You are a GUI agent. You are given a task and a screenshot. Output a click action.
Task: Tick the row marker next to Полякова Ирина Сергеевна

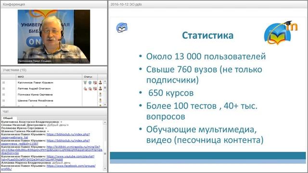pyautogui.click(x=3, y=95)
